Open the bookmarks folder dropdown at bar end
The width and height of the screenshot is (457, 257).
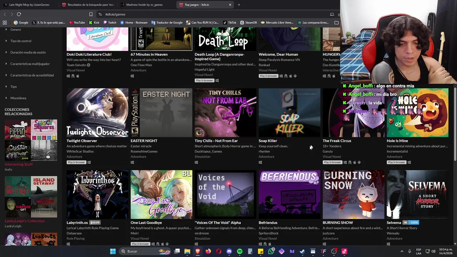(336, 22)
